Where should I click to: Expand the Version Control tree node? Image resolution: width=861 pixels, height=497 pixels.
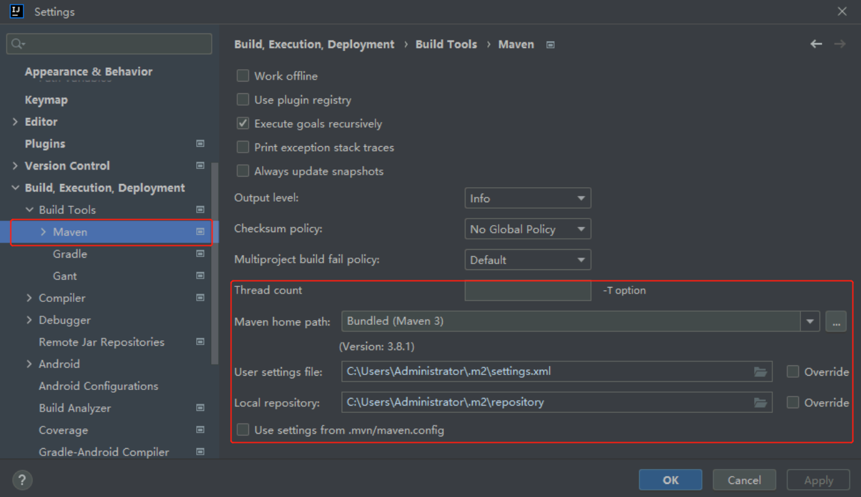(x=15, y=166)
